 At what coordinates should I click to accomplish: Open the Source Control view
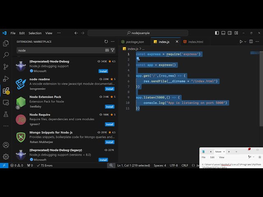coord(6,66)
